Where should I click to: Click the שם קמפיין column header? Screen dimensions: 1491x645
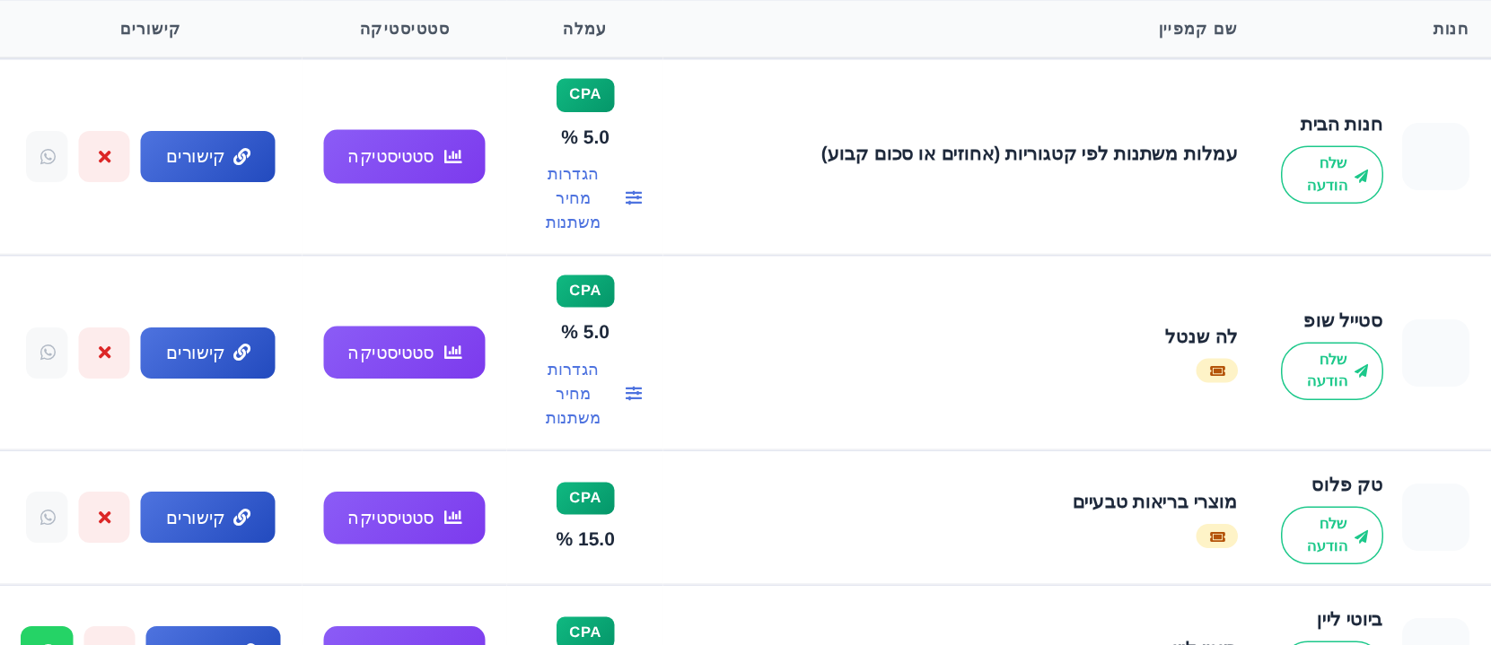(x=1197, y=30)
